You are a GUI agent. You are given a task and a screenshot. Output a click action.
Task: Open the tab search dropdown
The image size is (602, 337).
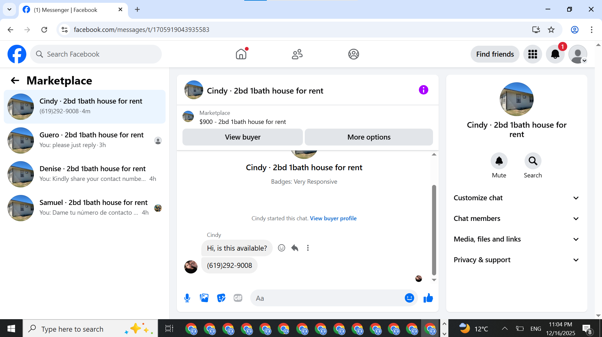click(9, 9)
